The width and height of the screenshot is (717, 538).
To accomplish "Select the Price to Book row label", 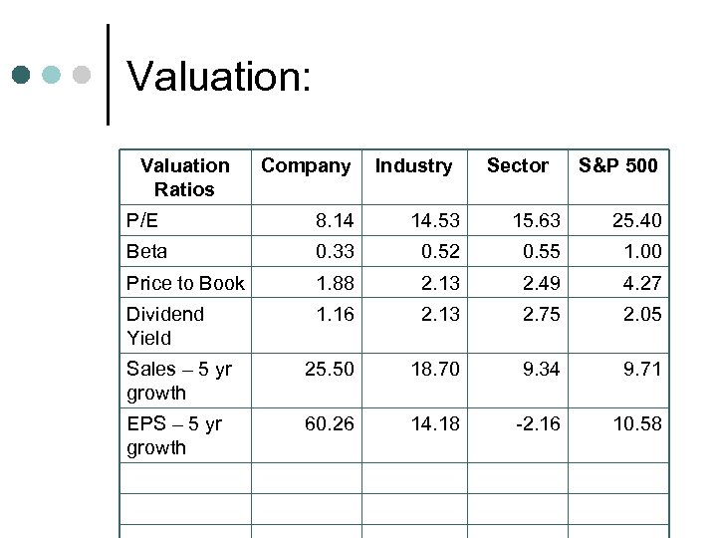I will tap(185, 284).
